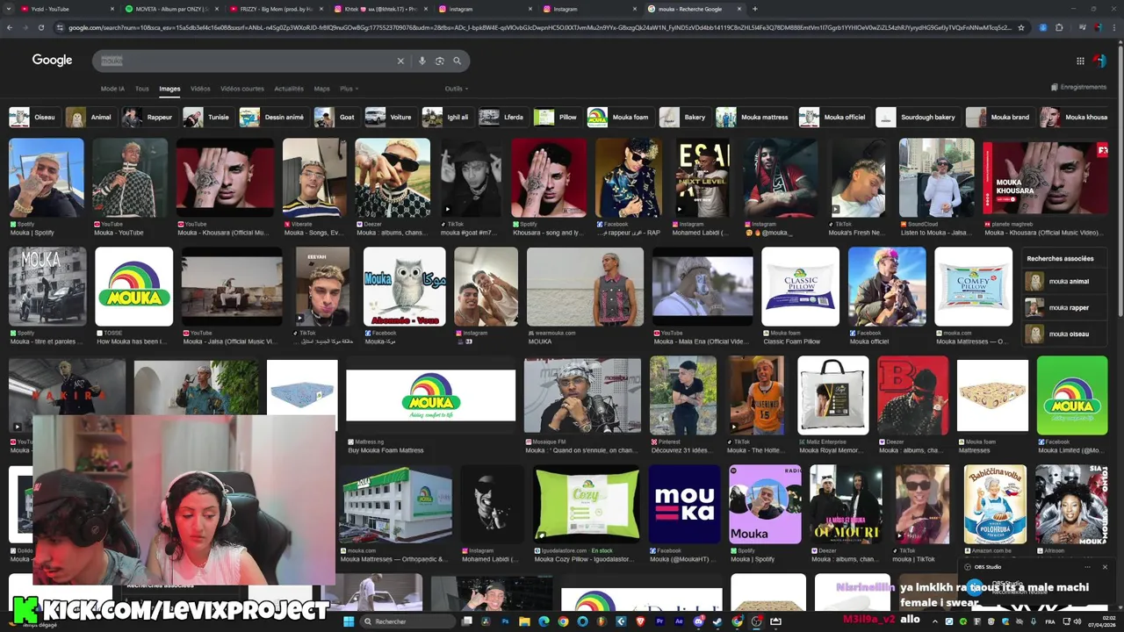The image size is (1124, 632).
Task: Reload the page with the refresh icon
Action: 40,27
